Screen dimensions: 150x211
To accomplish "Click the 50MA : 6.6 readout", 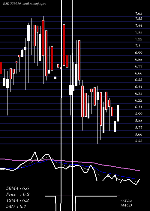I will [17, 188].
